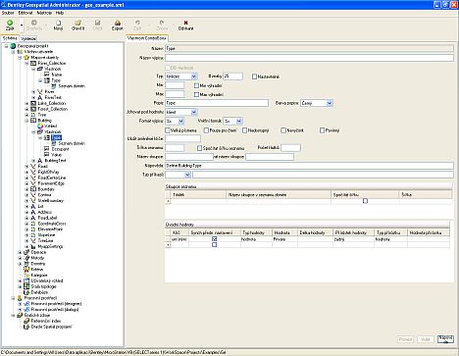Viewport: 459px width, 356px height.
Task: Select the Road line feature icon
Action: pyautogui.click(x=33, y=166)
